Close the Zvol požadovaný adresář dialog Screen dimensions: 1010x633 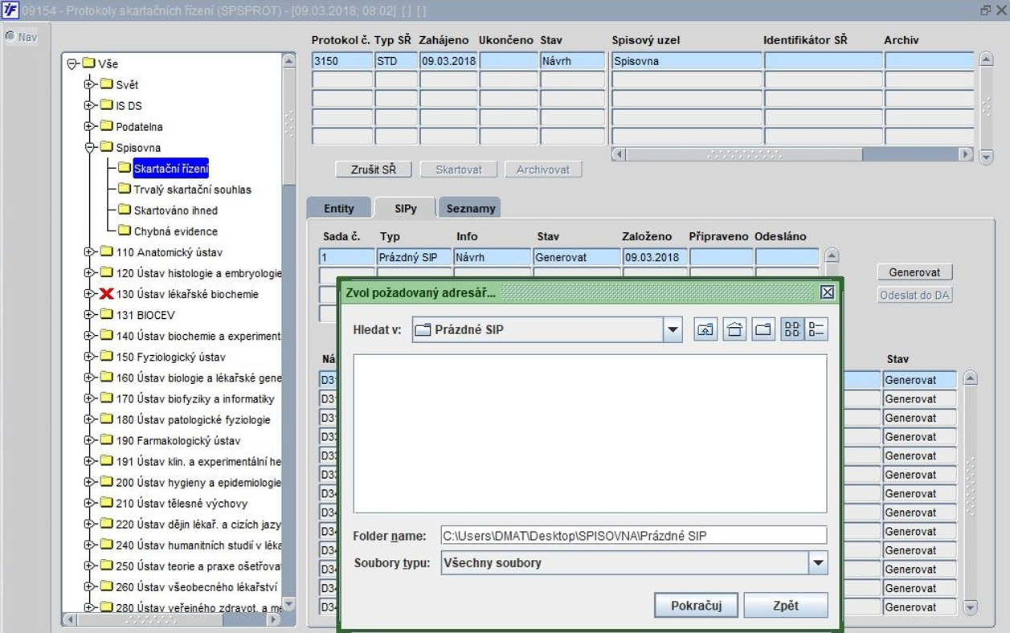pyautogui.click(x=828, y=292)
